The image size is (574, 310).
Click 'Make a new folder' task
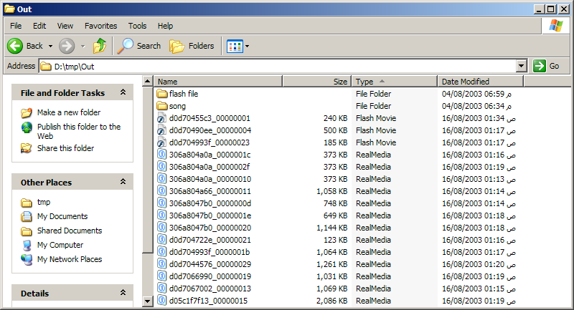[x=68, y=112]
